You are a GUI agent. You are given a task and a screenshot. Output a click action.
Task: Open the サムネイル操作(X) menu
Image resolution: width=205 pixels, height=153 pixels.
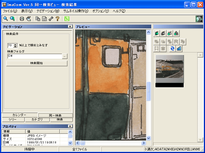[x=76, y=11]
